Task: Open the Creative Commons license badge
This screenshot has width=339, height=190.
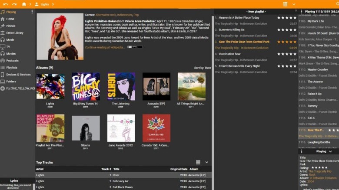Action: coord(135,47)
